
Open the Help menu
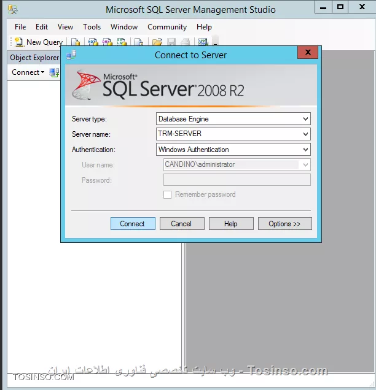click(x=204, y=27)
